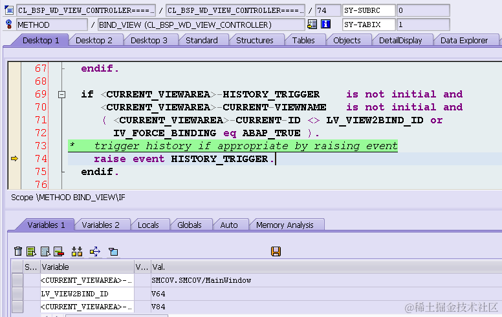Select the Tables tab

pos(303,40)
